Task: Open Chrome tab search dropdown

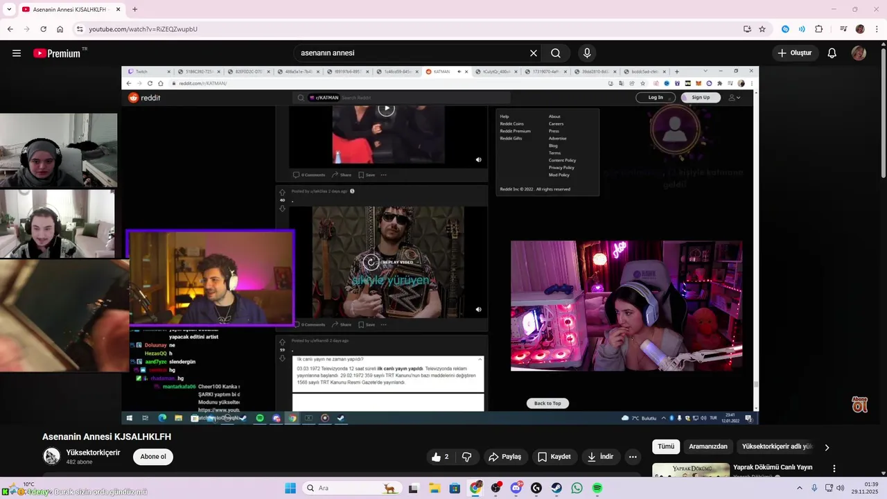Action: point(9,9)
